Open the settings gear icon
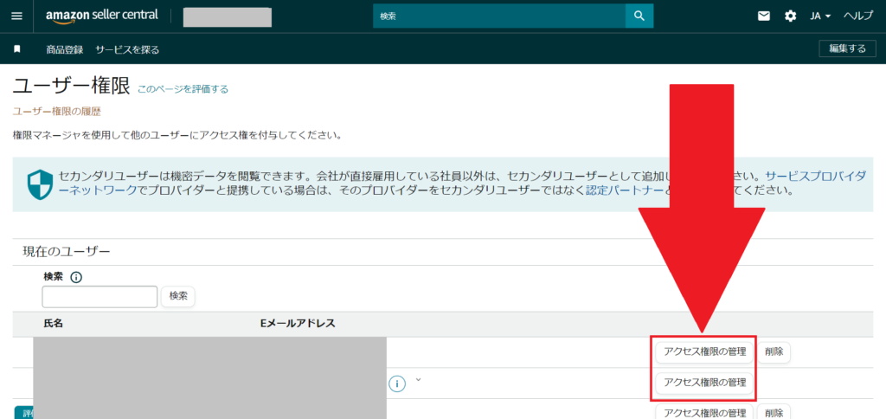Image resolution: width=886 pixels, height=419 pixels. 790,16
